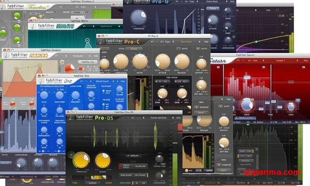This screenshot has width=310, height=186.
Task: Toggle lookahead enable button in Pro-DS
Action: point(164,172)
